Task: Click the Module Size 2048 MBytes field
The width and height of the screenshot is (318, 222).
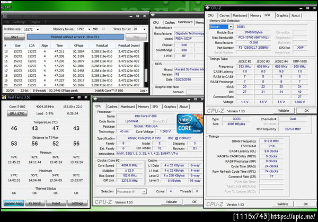Action: [253, 32]
